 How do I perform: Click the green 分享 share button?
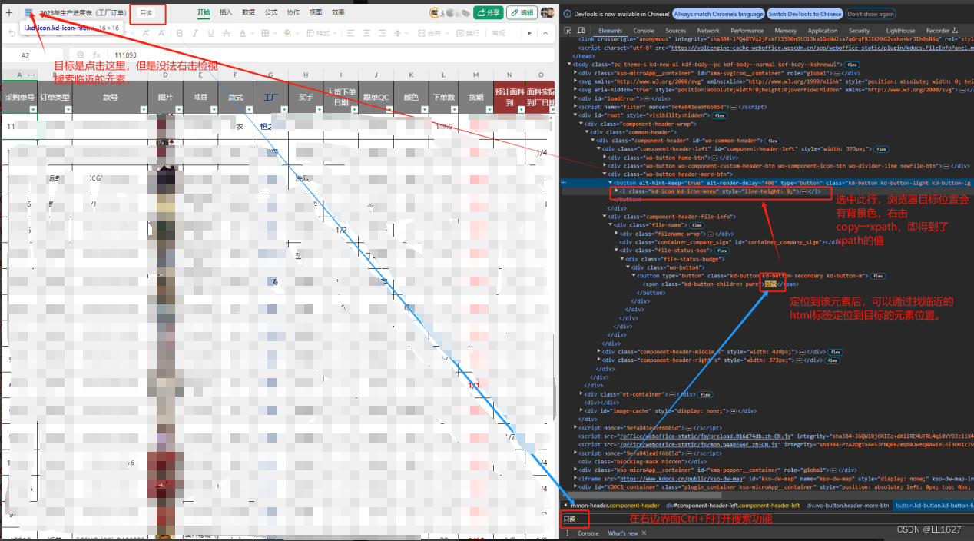click(489, 12)
